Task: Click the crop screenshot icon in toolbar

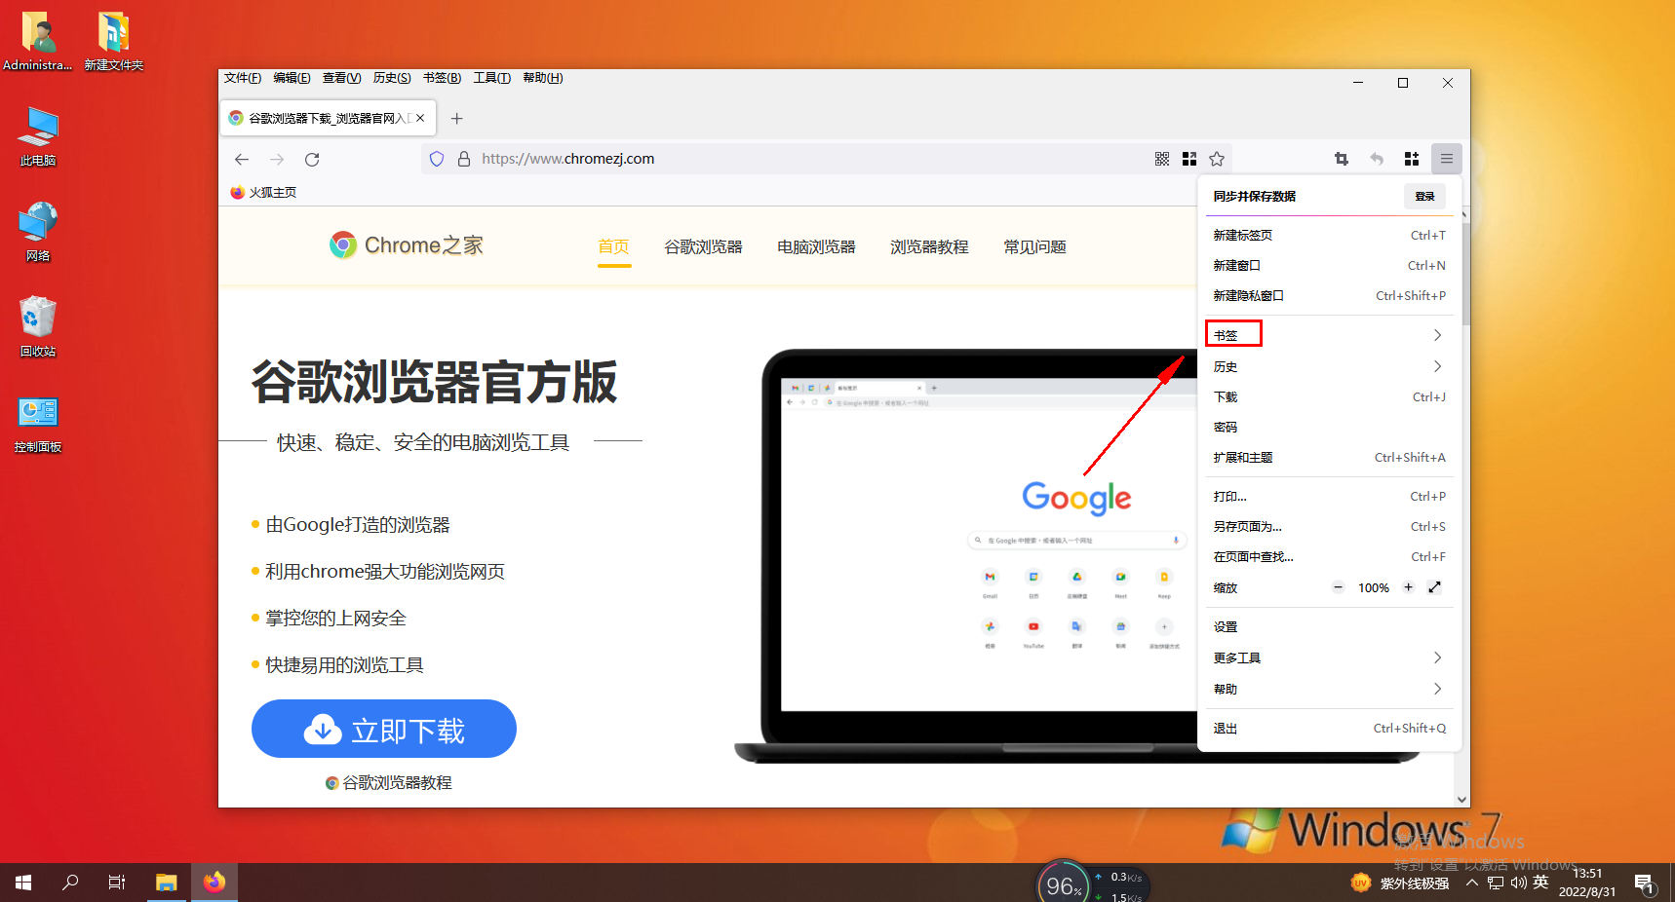Action: tap(1342, 159)
